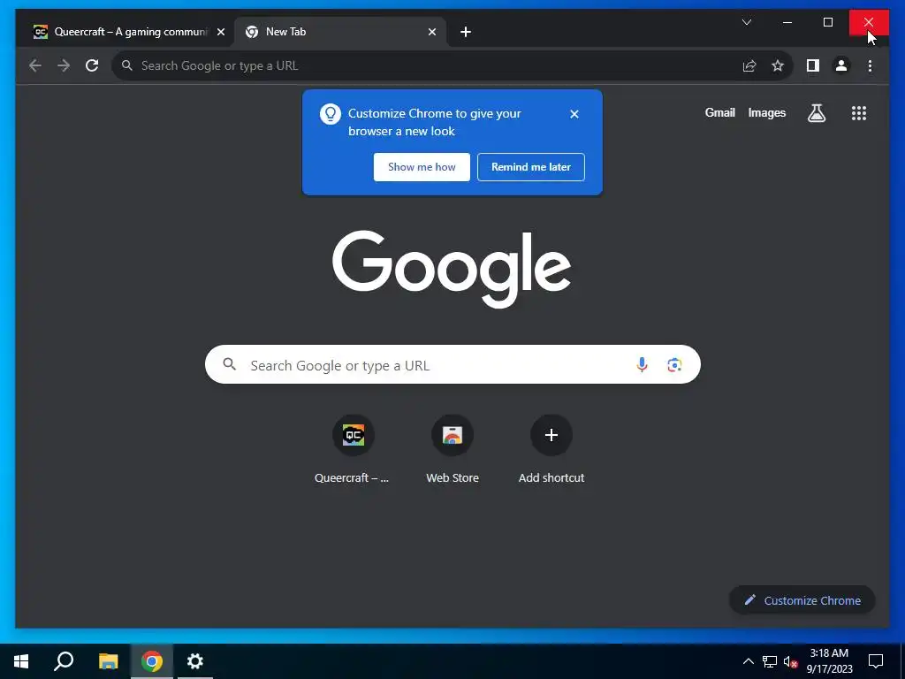Screen dimensions: 905x679
Task: Open Windows taskbar search
Action: click(64, 661)
